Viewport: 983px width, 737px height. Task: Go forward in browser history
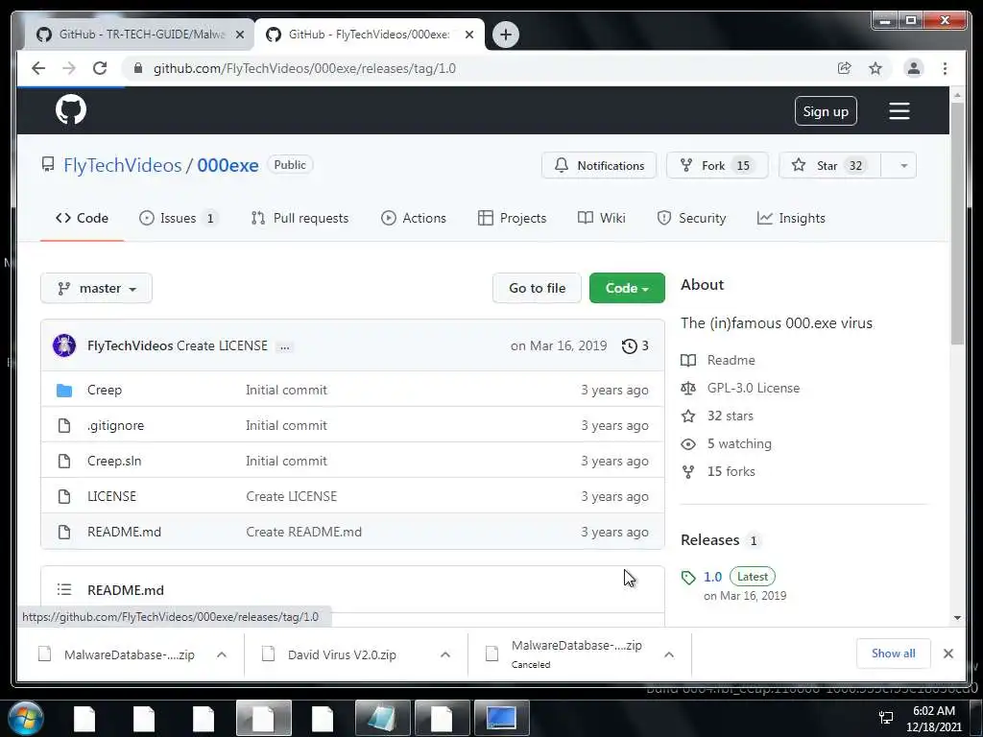point(69,68)
